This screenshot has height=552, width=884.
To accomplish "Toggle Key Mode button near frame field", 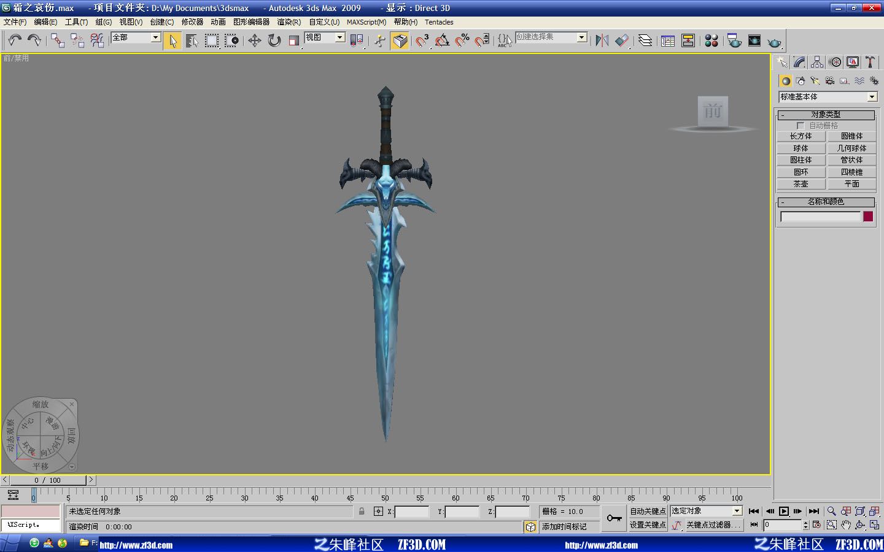I will (x=754, y=525).
